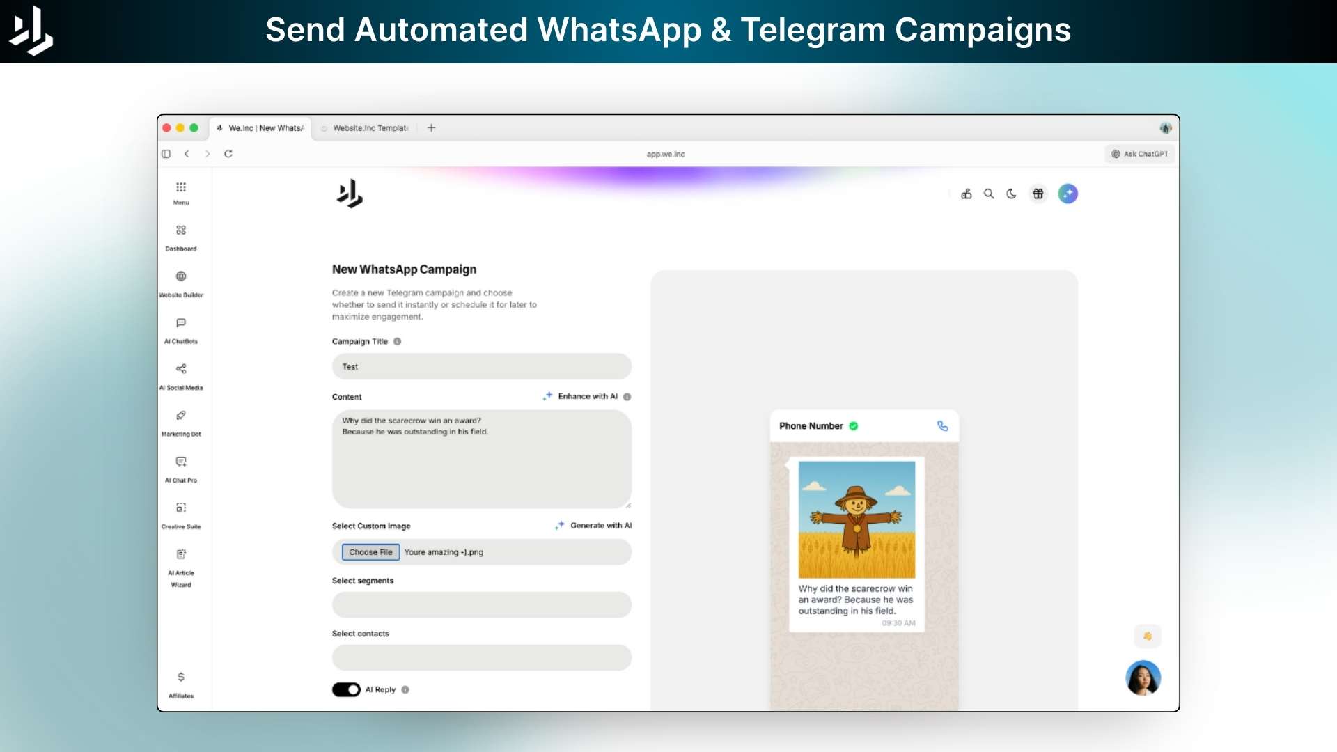Viewport: 1337px width, 752px height.
Task: Click the Choose File button
Action: click(x=370, y=552)
